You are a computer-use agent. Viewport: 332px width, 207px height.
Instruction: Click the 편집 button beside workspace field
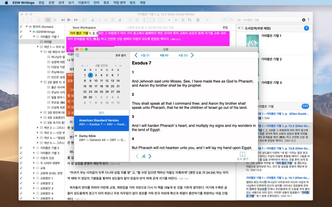pos(225,27)
